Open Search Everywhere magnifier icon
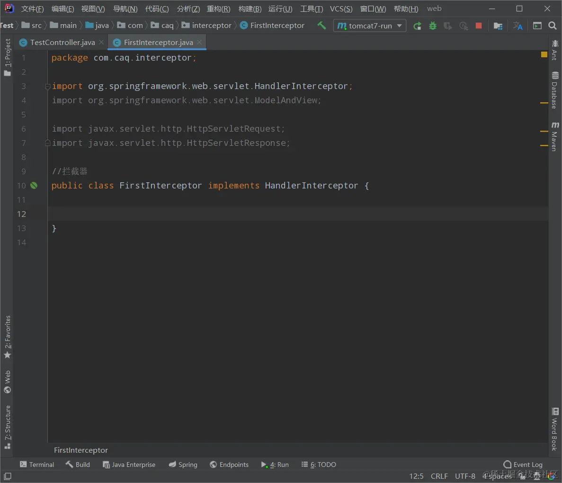Screen dimensions: 562x483 click(553, 26)
